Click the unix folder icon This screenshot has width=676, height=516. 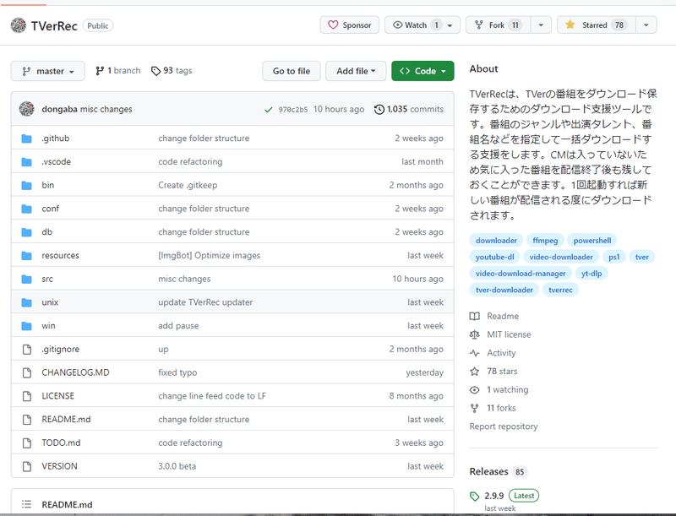pos(27,303)
